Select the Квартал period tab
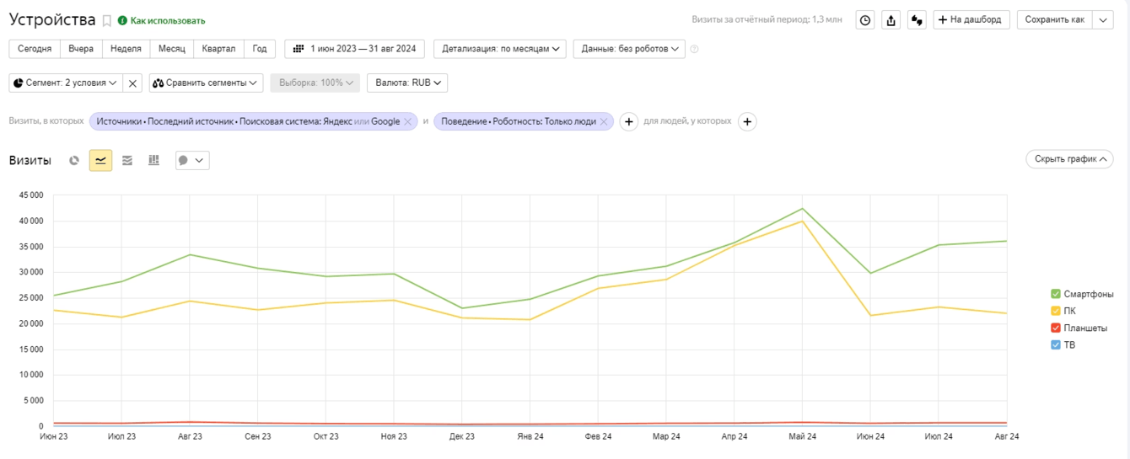This screenshot has width=1130, height=459. 218,49
